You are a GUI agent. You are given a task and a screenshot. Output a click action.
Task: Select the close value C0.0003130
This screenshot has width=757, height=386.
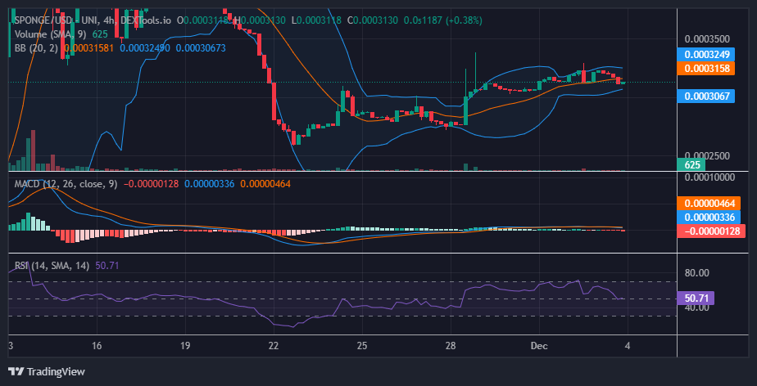pos(374,20)
